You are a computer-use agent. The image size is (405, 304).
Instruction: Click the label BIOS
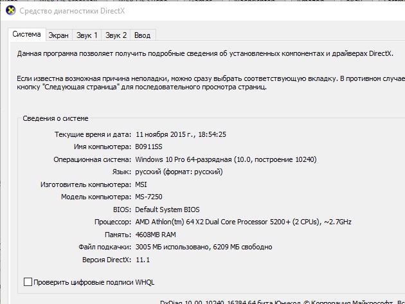tap(122, 210)
